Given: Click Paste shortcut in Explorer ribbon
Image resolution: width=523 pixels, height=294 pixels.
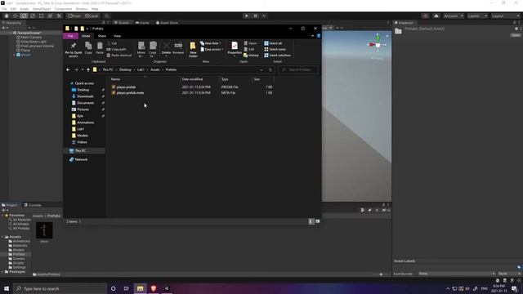Looking at the screenshot, I should (119, 56).
